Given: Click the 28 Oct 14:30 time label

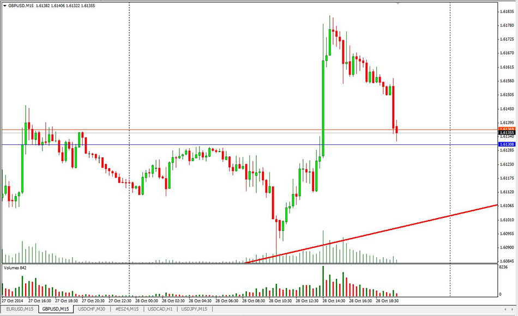Looking at the screenshot, I should pos(334,301).
